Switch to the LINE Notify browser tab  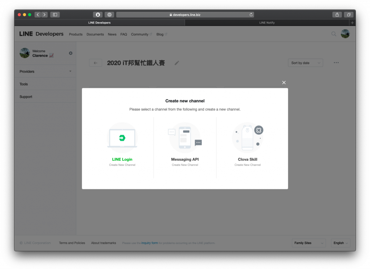click(x=267, y=23)
